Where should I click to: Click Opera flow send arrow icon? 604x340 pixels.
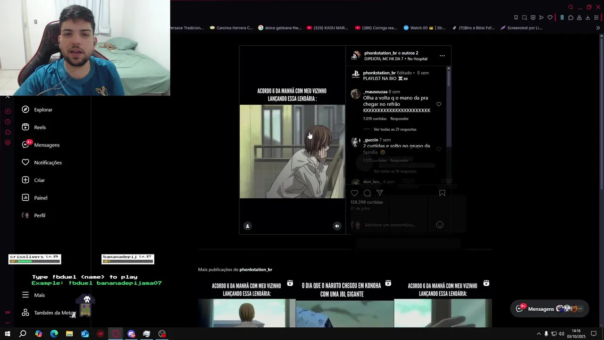coord(541,17)
